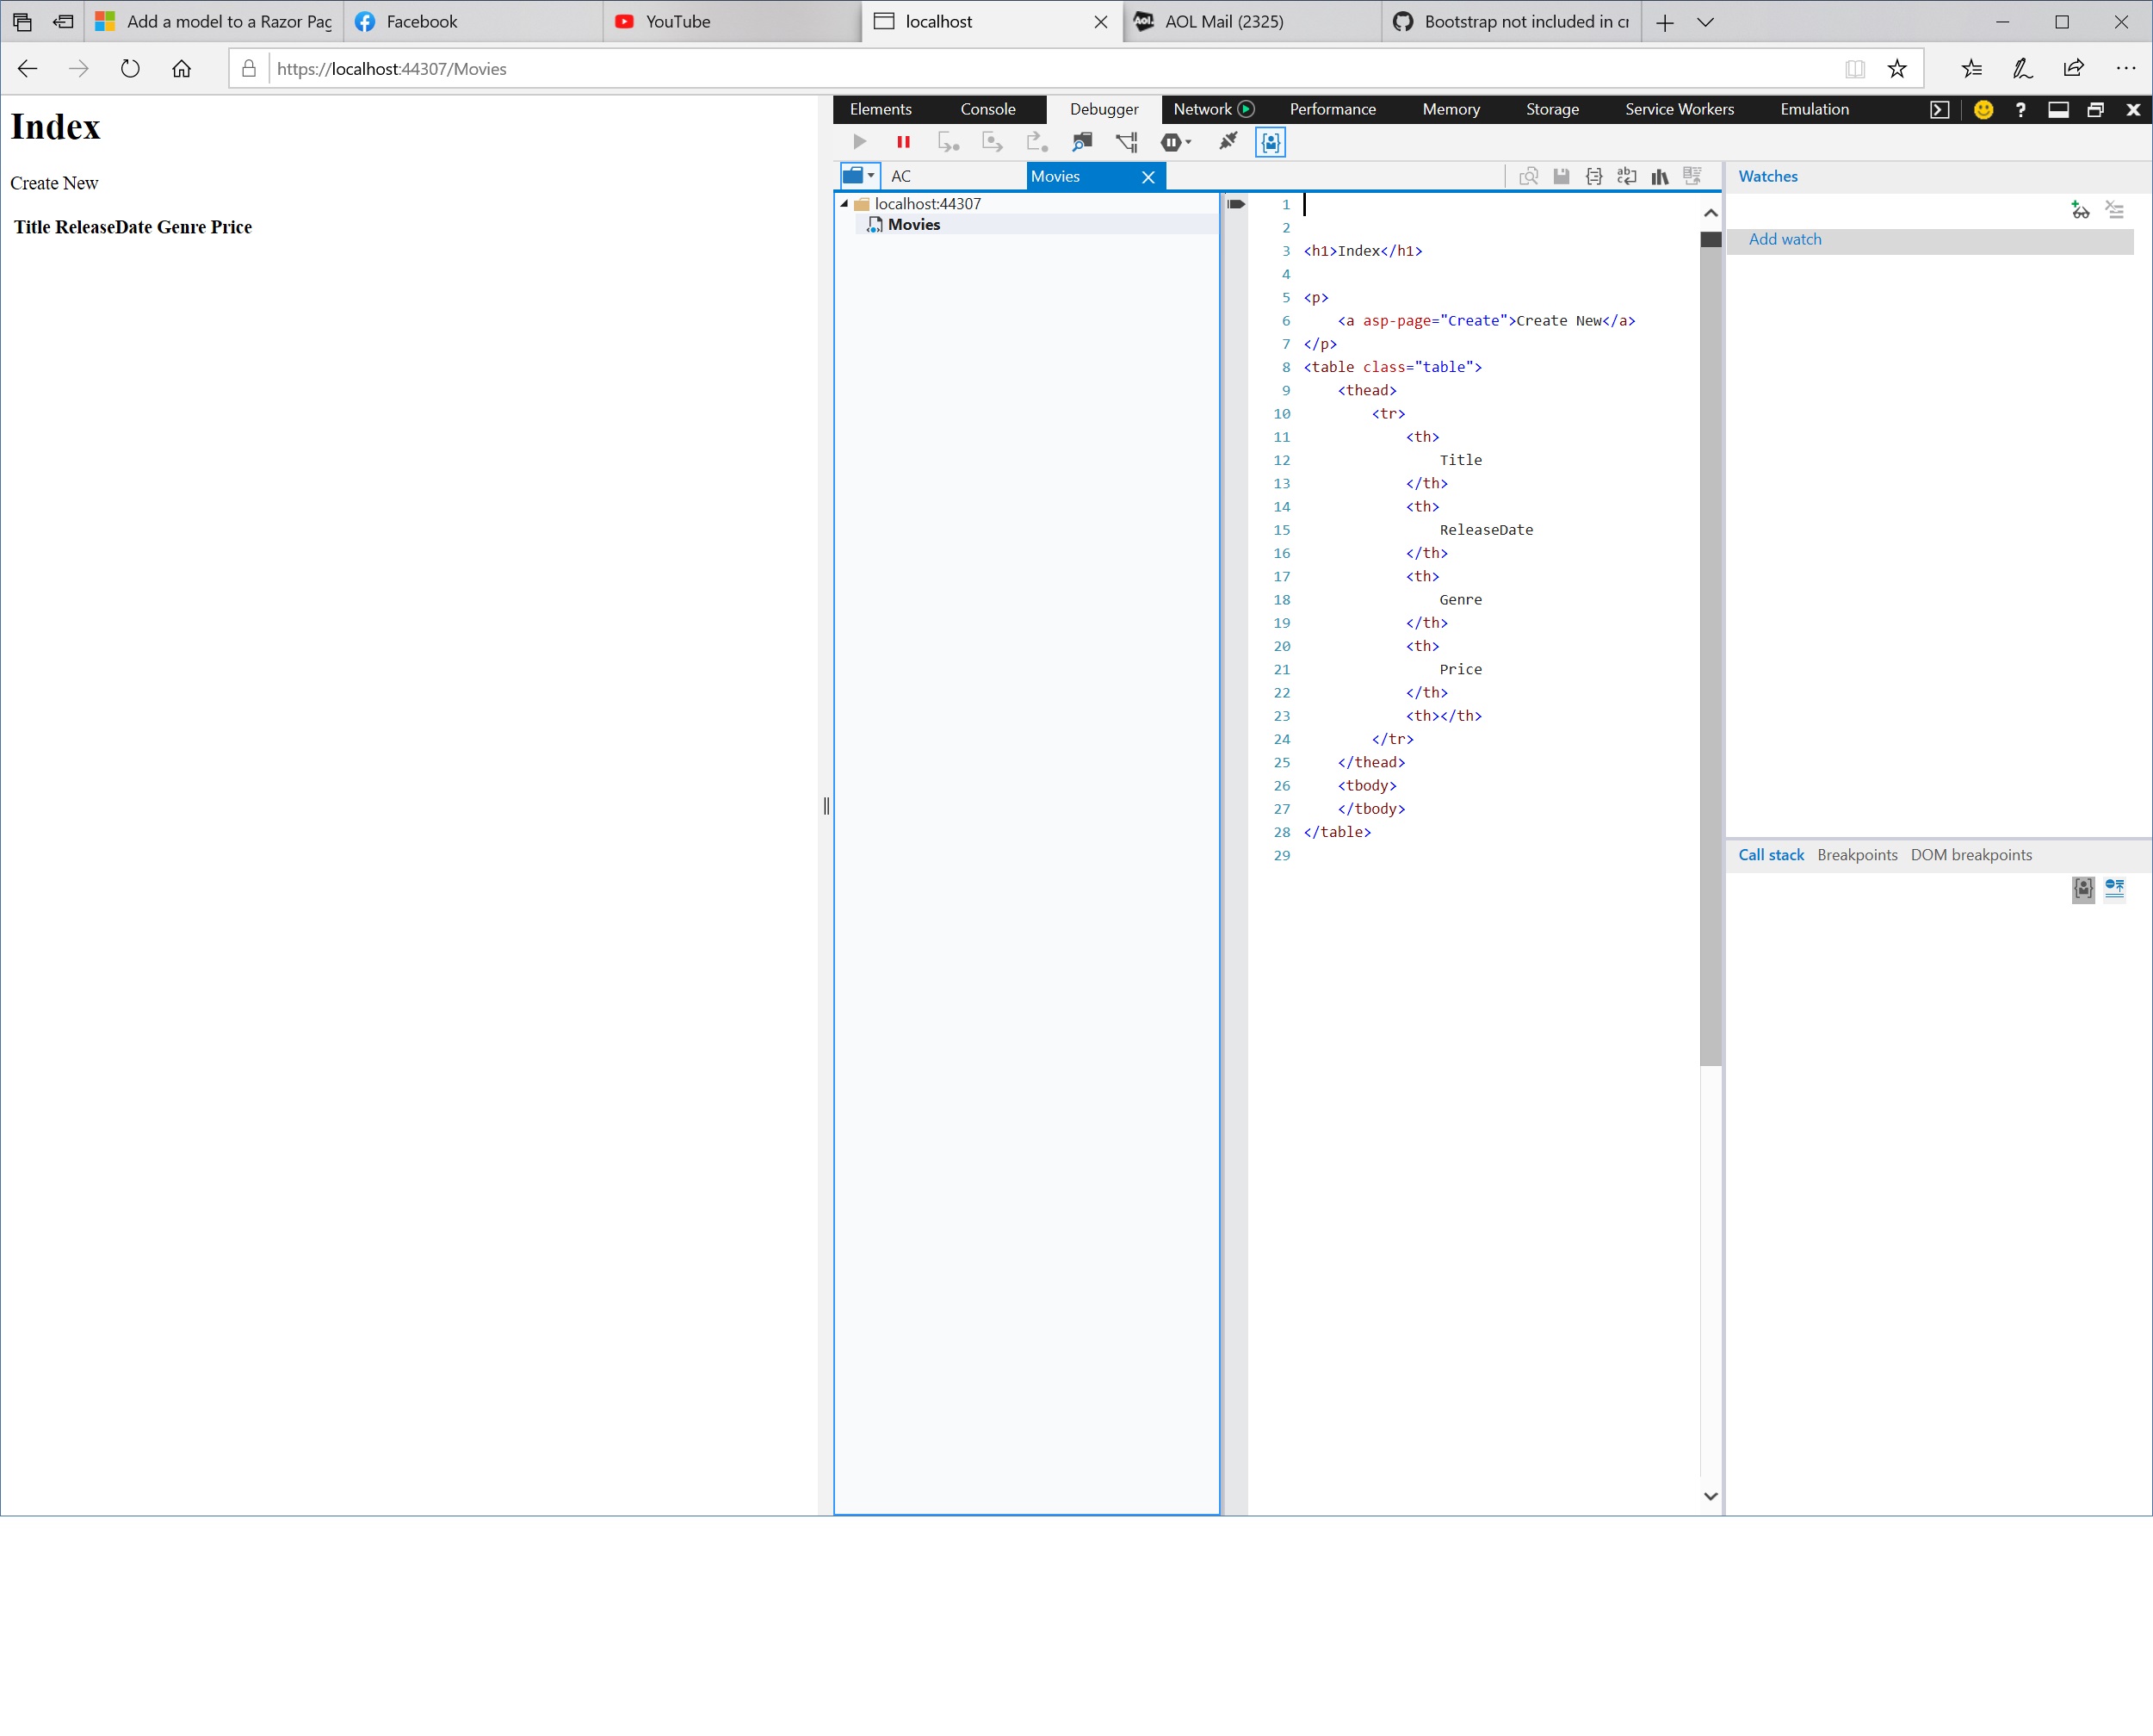Screen dimensions: 2153x1736
Task: Toggle word wrap in the source viewer
Action: 1626,176
